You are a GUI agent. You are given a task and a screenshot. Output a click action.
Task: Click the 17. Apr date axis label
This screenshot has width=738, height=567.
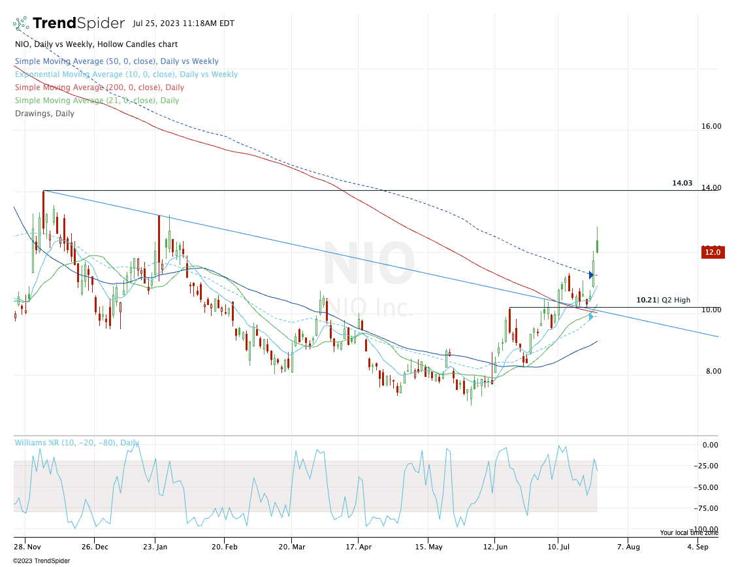tap(359, 547)
